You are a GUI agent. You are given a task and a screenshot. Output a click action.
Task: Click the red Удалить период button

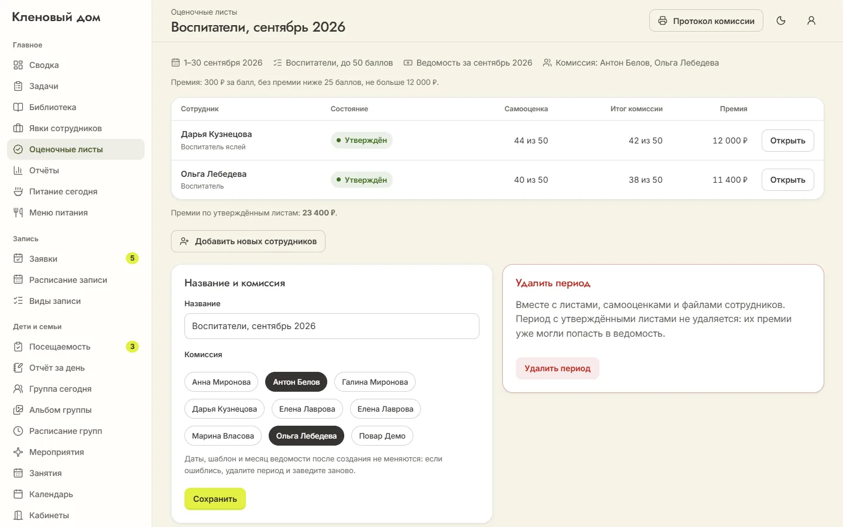pyautogui.click(x=557, y=368)
